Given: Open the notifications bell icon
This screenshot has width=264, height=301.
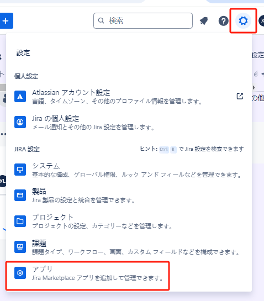Looking at the screenshot, I should click(204, 21).
